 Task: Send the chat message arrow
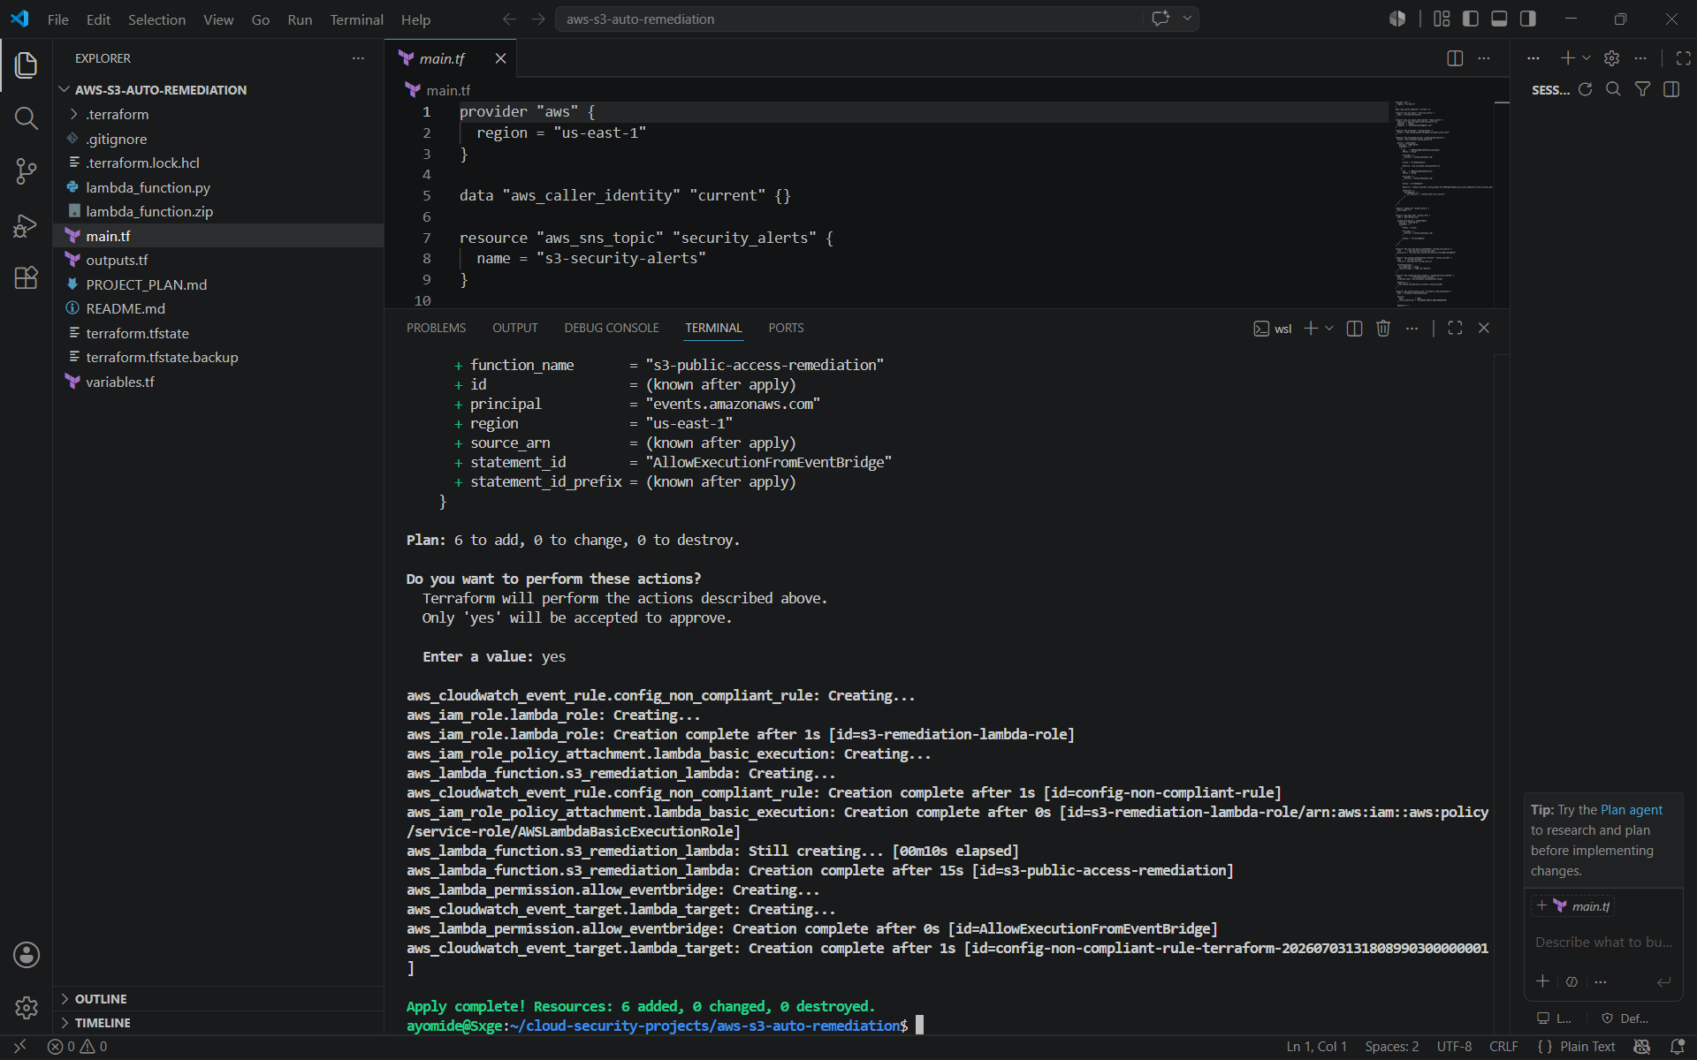(x=1663, y=981)
